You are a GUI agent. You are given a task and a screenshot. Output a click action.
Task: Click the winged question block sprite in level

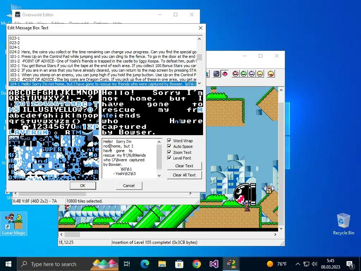269,189
